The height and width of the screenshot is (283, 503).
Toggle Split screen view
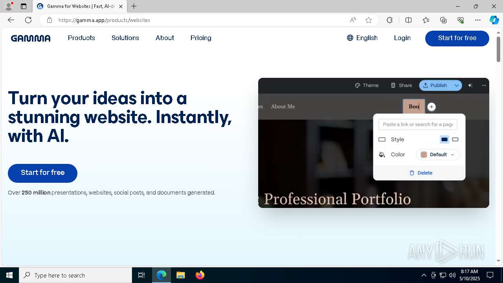tap(408, 20)
